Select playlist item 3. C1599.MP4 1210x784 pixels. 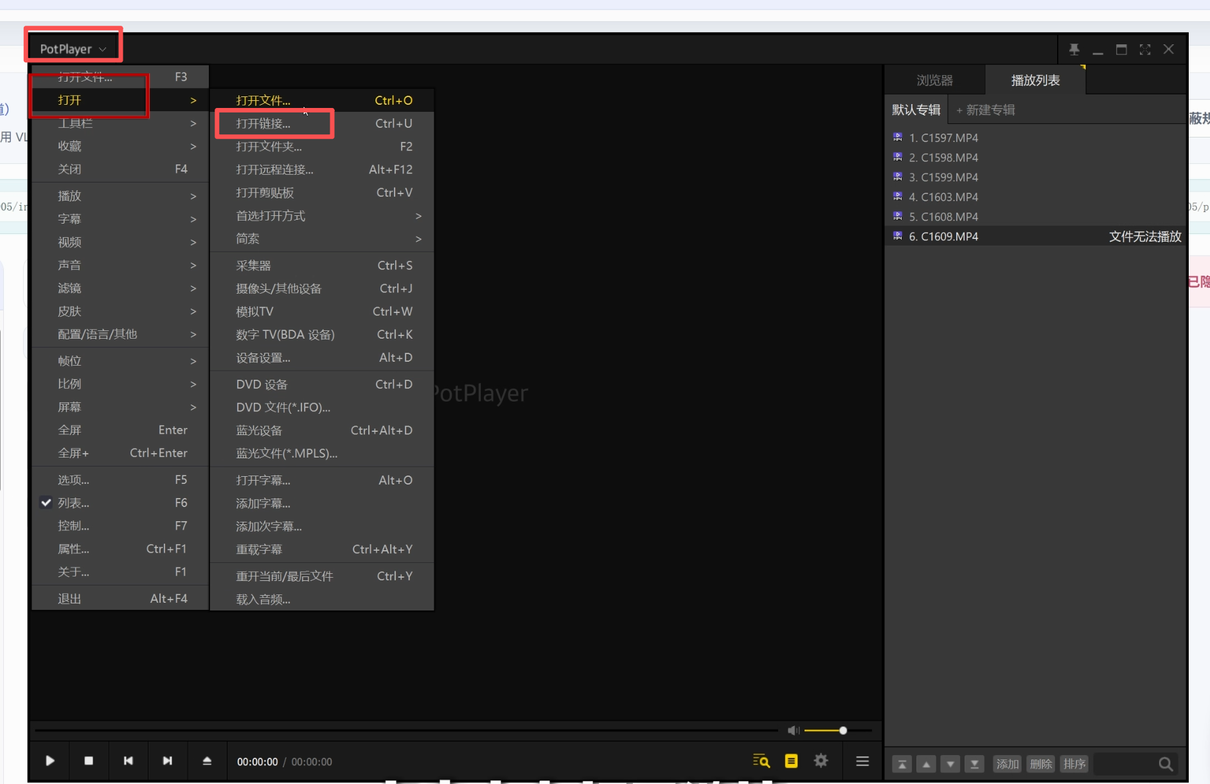point(1035,177)
